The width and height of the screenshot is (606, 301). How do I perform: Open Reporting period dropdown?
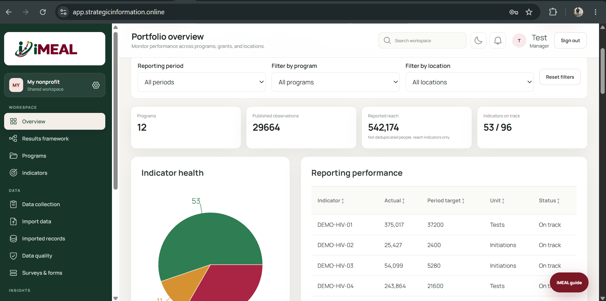(202, 82)
